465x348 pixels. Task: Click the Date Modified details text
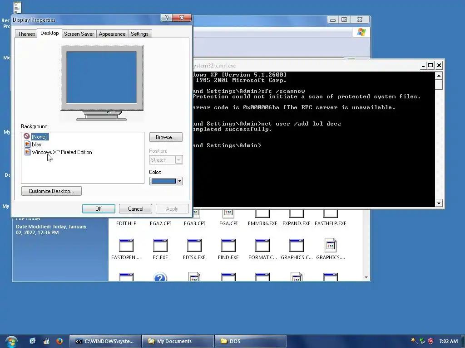[x=51, y=229]
